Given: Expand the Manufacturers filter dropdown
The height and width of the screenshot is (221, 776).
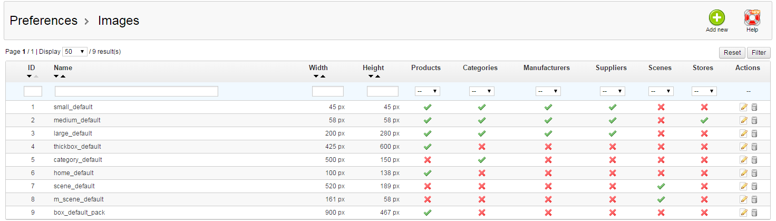Looking at the screenshot, I should [x=548, y=91].
